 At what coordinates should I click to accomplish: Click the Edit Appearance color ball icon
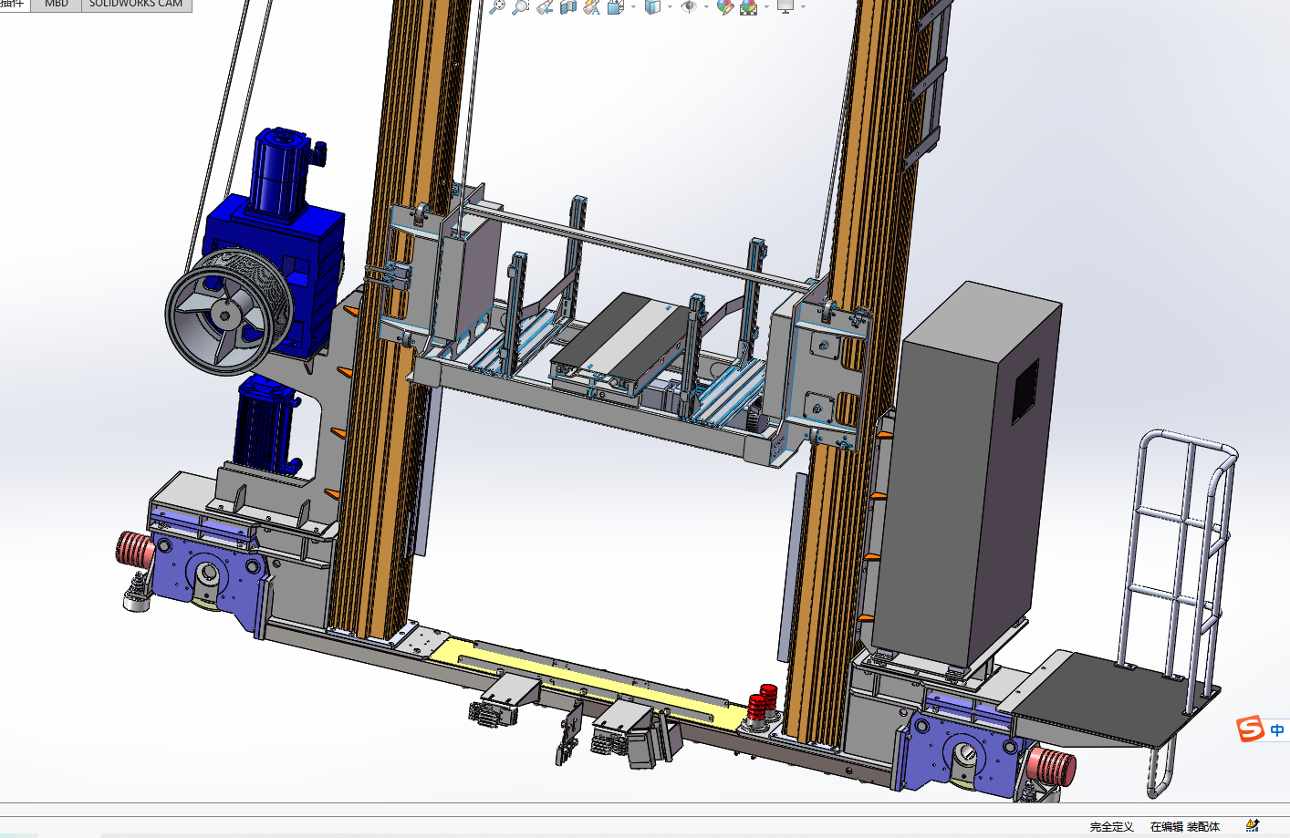tap(725, 6)
